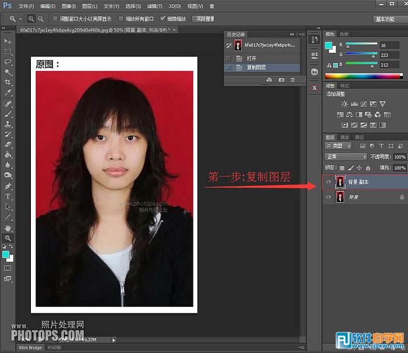This screenshot has width=408, height=353.
Task: Open the layer blend mode dropdown
Action: 346,157
